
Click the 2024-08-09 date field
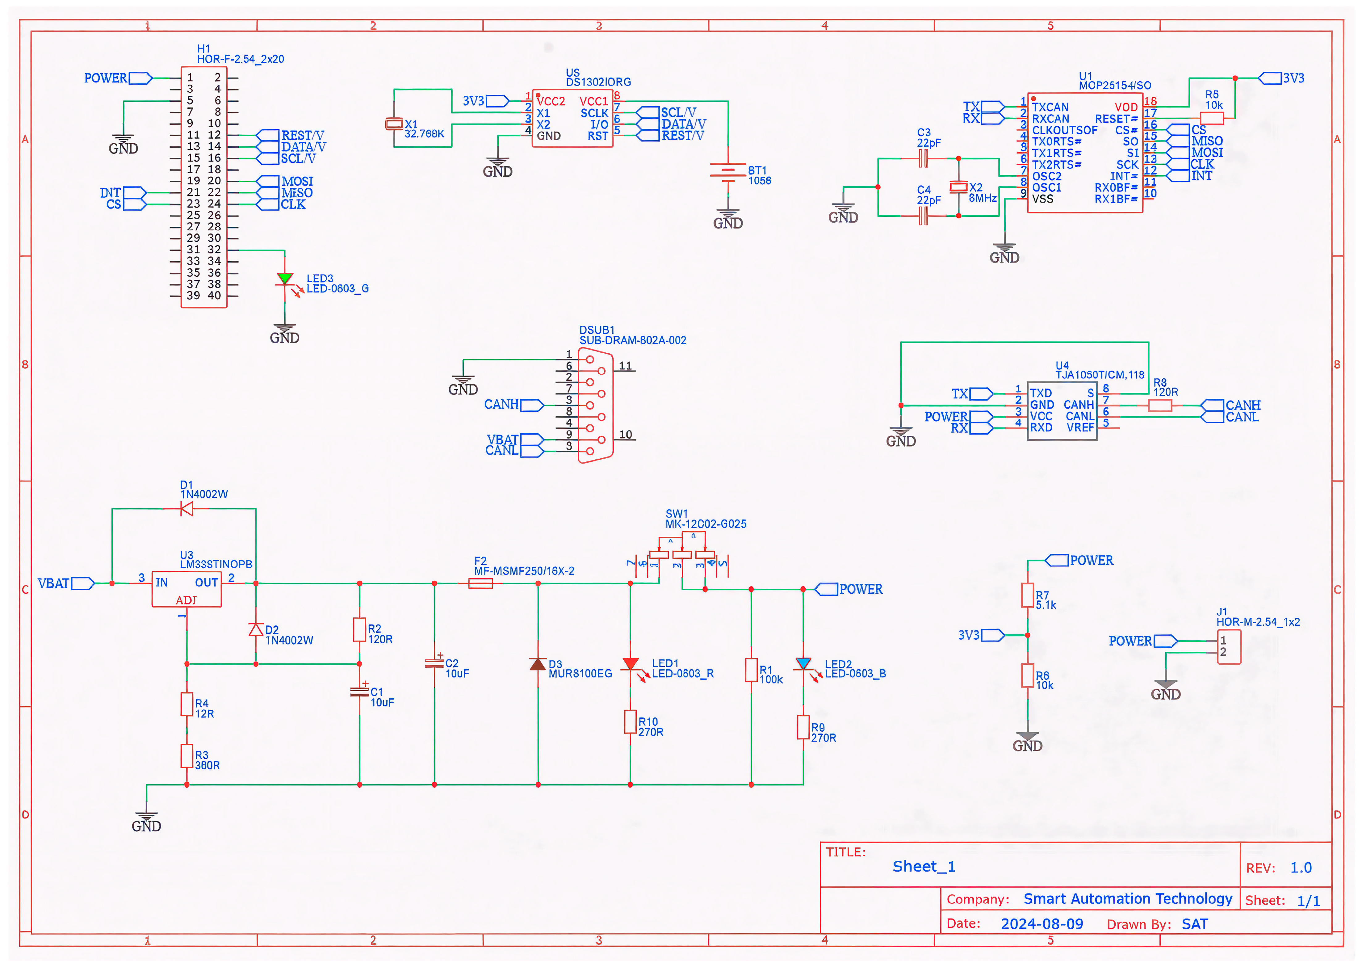(1042, 923)
